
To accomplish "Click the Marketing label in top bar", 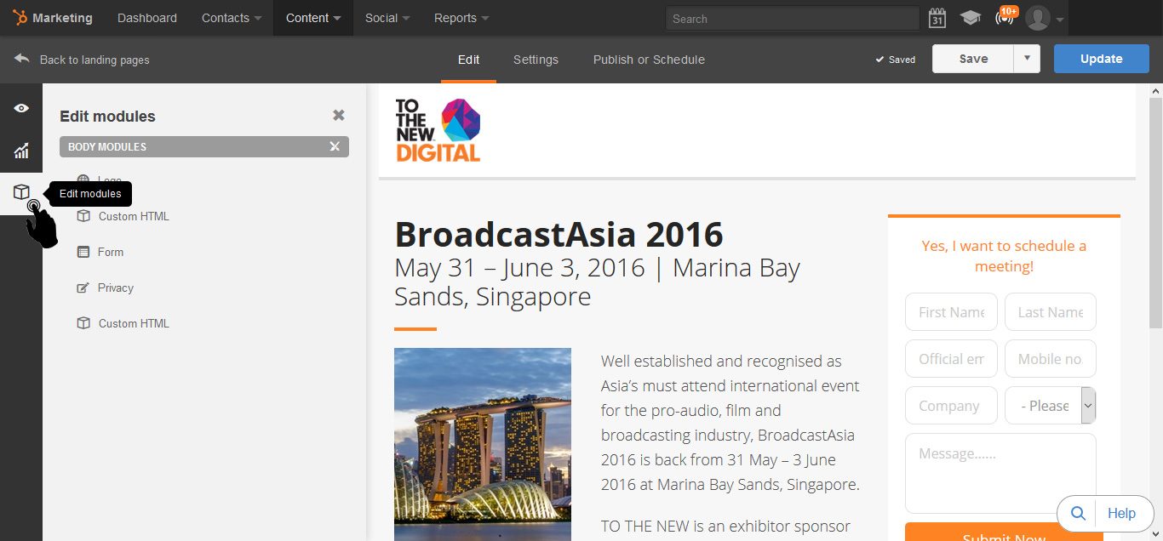I will 62,18.
